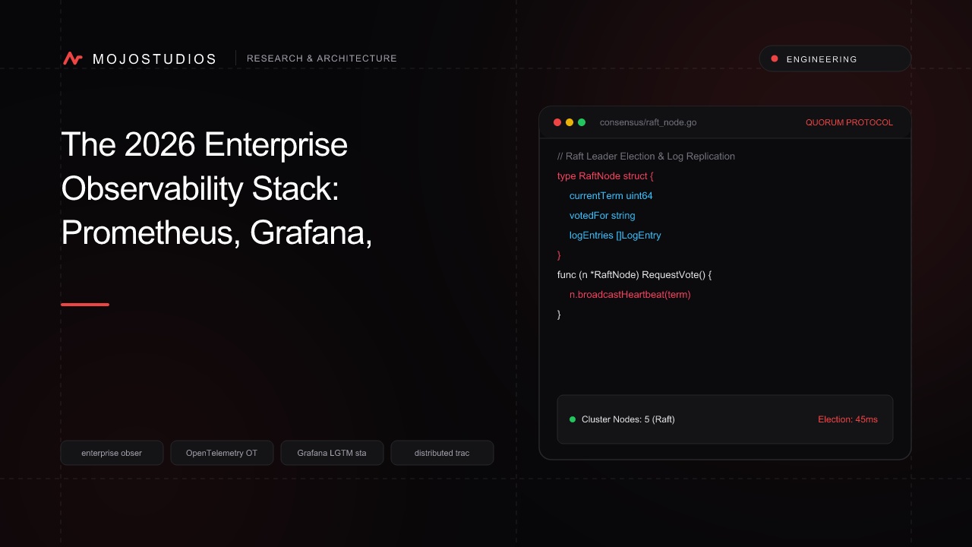
Task: Click the Quorum Protocol label
Action: pyautogui.click(x=849, y=122)
